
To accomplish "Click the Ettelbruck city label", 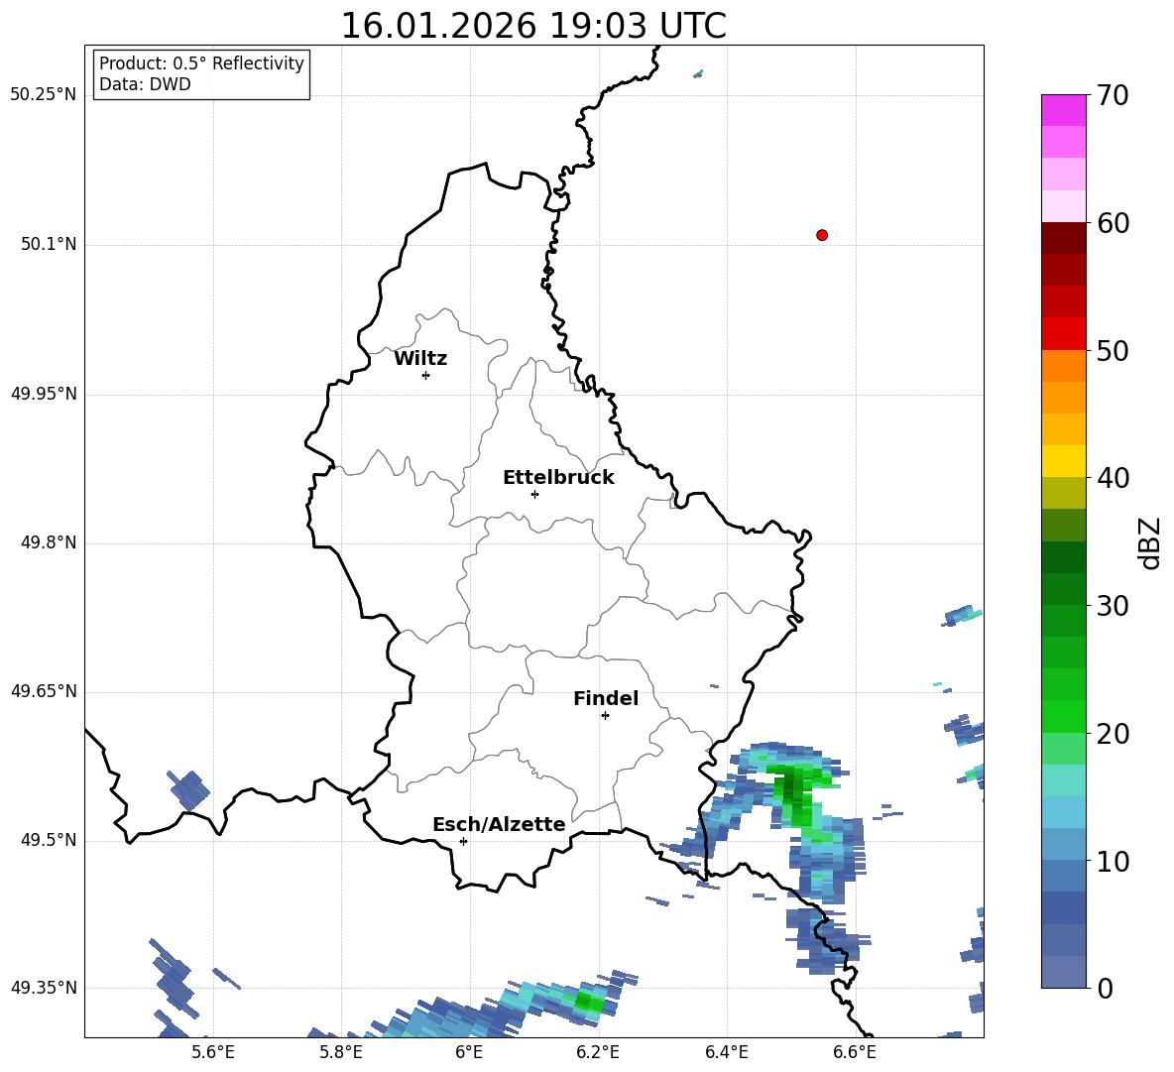I will click(x=558, y=478).
